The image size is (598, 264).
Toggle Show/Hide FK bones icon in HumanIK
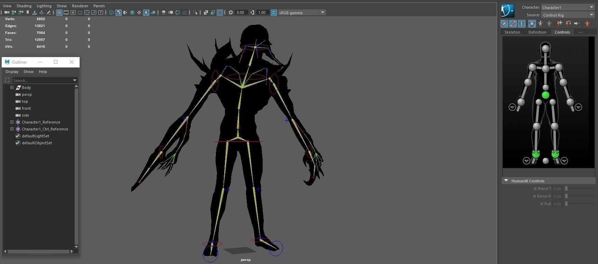pyautogui.click(x=513, y=24)
